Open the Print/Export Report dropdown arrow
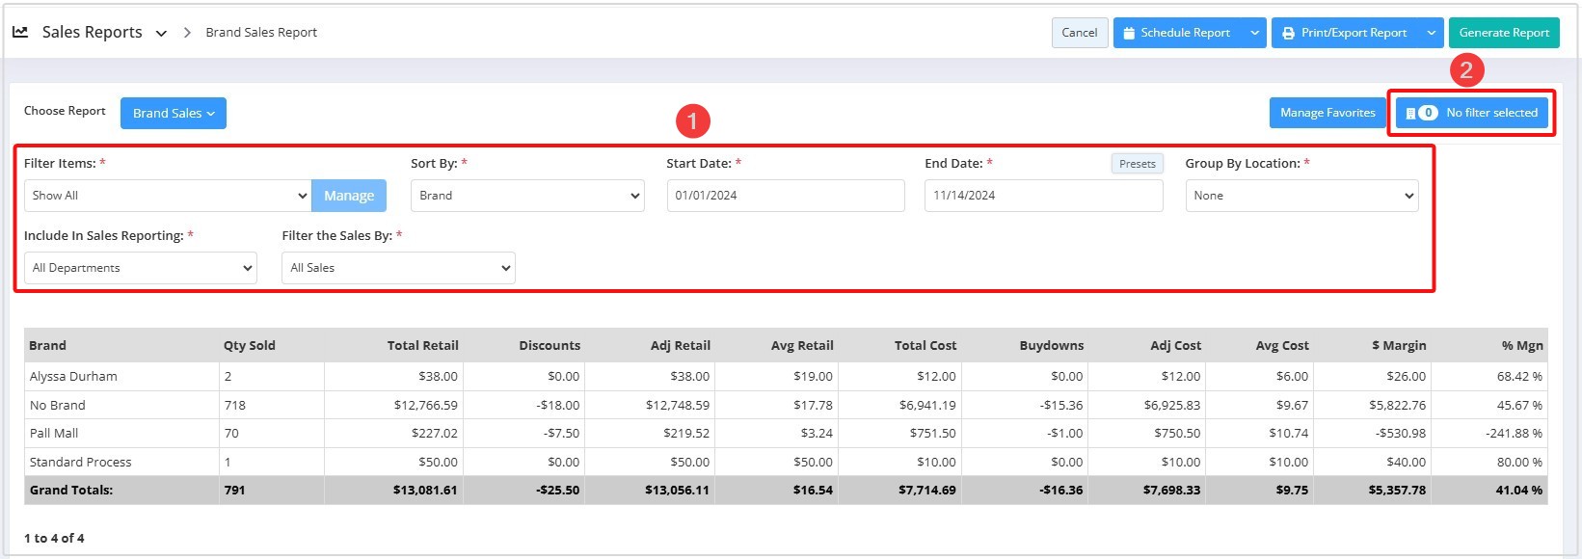 [x=1432, y=33]
